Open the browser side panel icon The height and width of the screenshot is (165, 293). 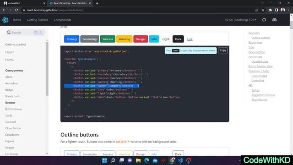(277, 10)
